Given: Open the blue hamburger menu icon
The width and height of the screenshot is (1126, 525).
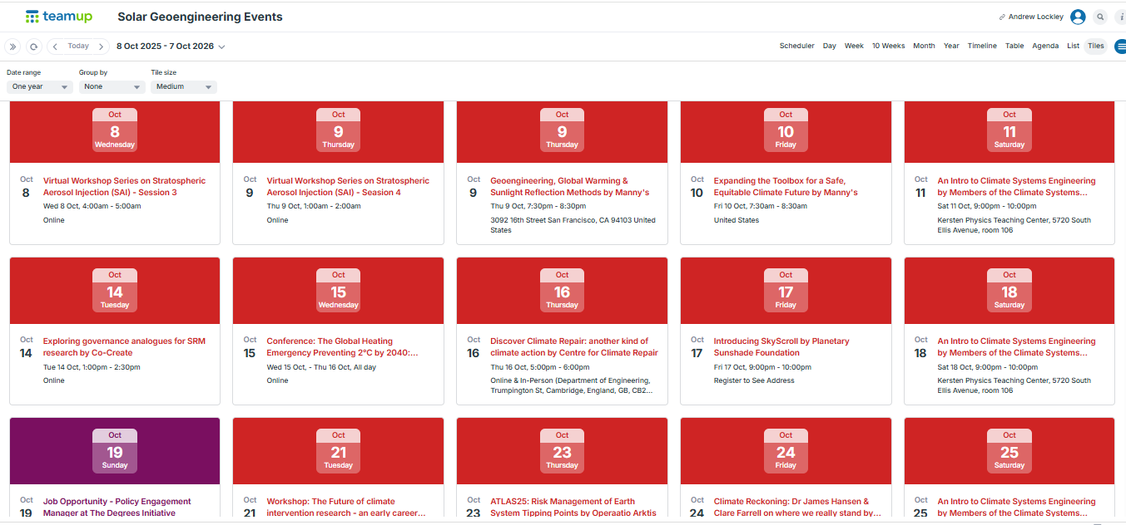Looking at the screenshot, I should coord(1120,46).
